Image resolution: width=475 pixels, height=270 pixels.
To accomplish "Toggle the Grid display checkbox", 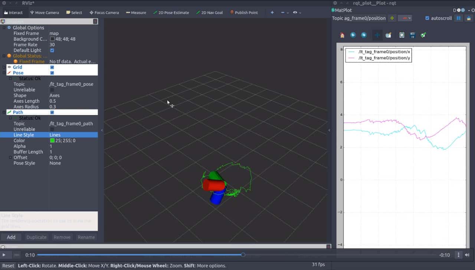I will pos(52,67).
